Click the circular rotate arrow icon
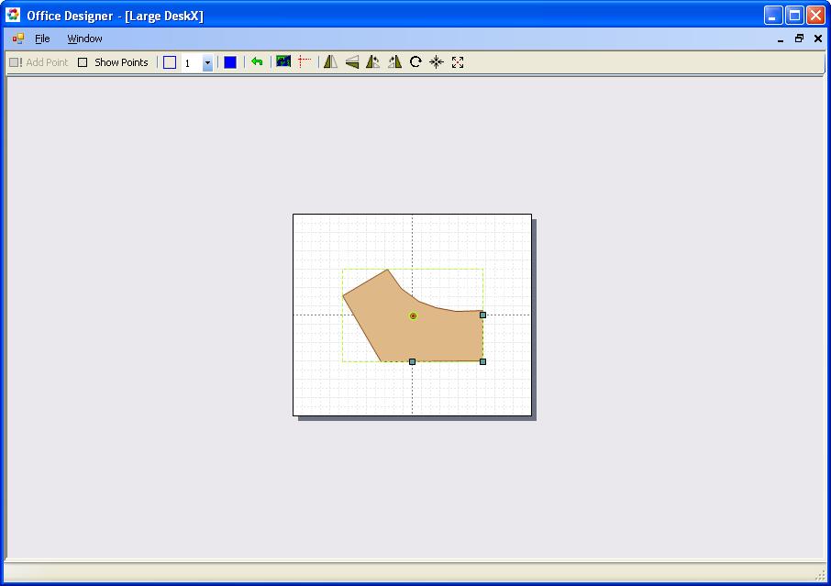The height and width of the screenshot is (586, 831). point(416,62)
